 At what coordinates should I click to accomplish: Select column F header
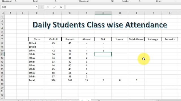point(87,13)
